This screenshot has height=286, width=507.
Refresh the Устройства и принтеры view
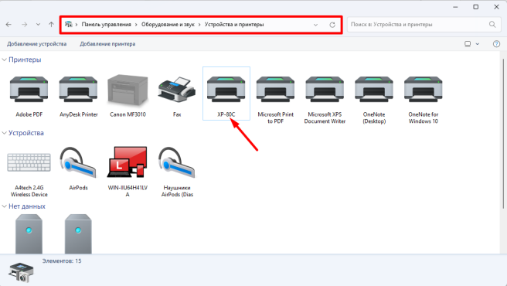[x=332, y=25]
